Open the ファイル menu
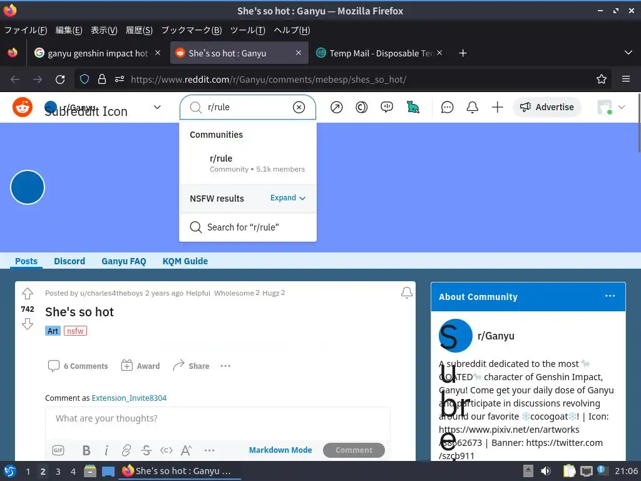 pos(26,30)
